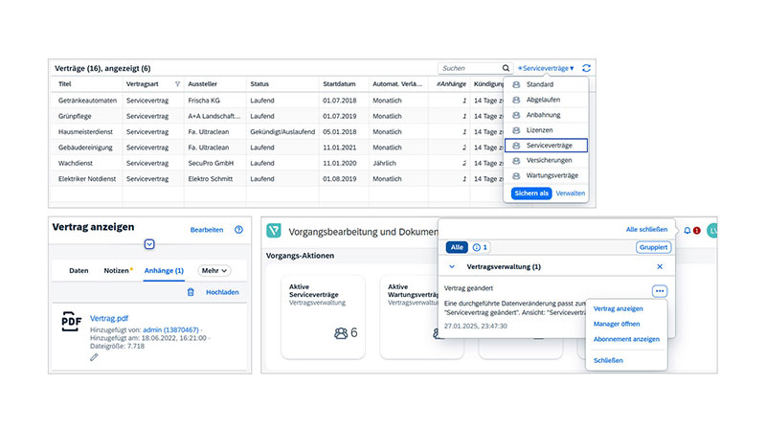Click the pencil icon under Vertrag.pdf

coord(94,356)
